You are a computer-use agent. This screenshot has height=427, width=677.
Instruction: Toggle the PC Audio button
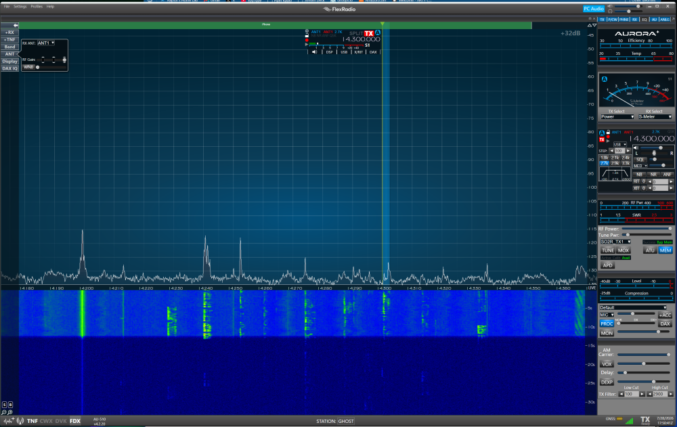(594, 9)
